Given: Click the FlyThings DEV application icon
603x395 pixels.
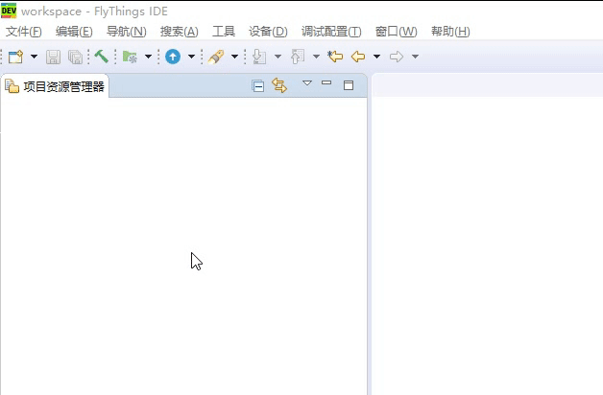Looking at the screenshot, I should coord(9,11).
